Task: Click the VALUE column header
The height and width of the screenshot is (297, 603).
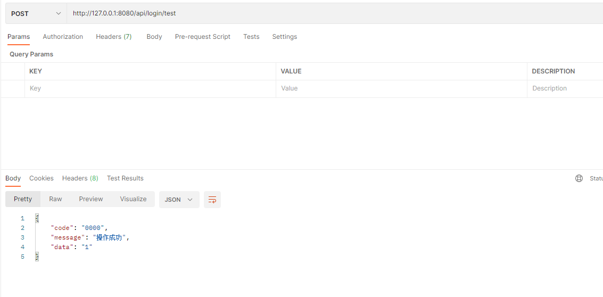Action: pyautogui.click(x=291, y=71)
